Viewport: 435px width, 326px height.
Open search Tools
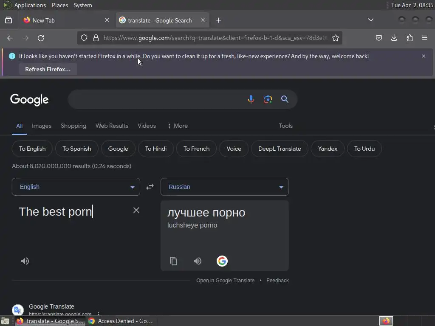[286, 126]
